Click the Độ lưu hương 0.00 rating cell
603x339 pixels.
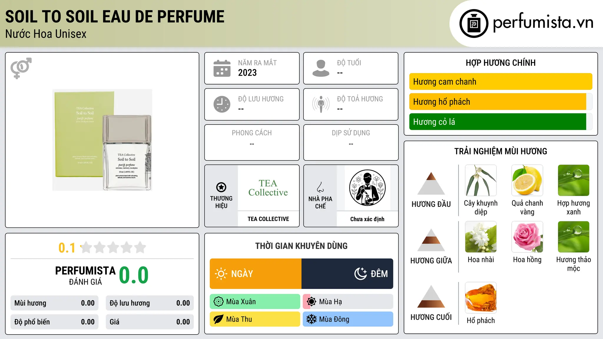pos(150,303)
